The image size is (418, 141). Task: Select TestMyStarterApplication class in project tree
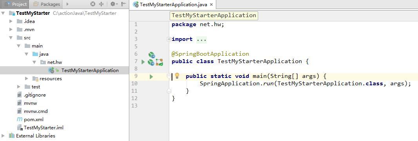point(64,70)
